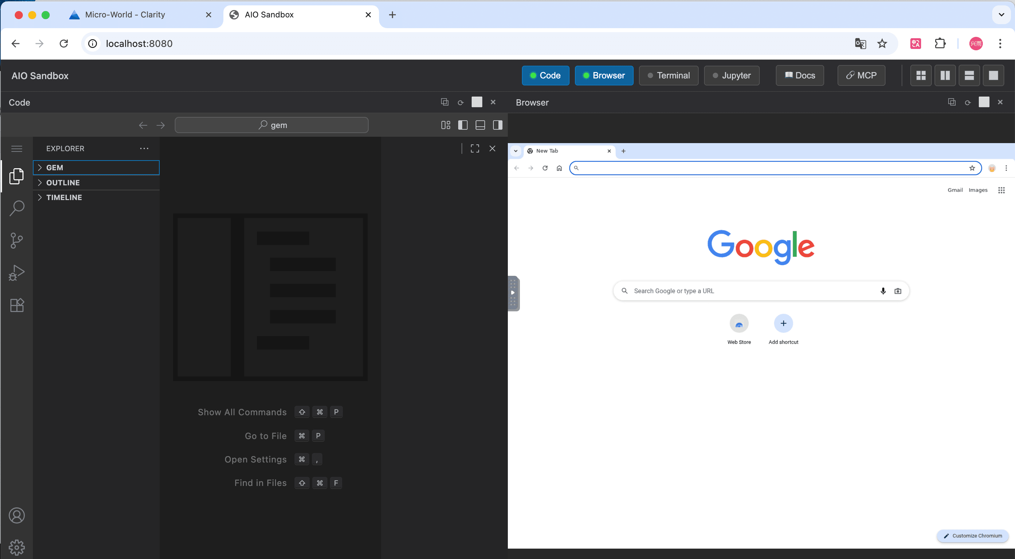The image size is (1015, 559).
Task: Expand the OUTLINE section
Action: pyautogui.click(x=63, y=183)
